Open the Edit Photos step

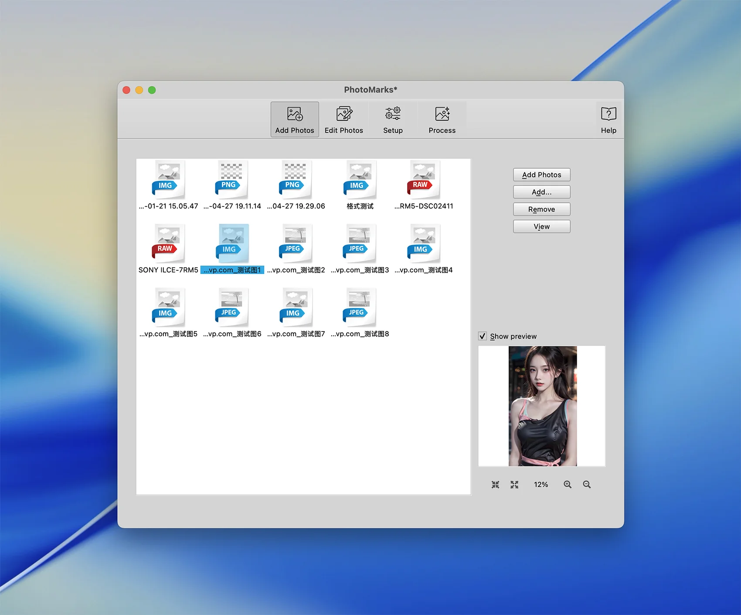pyautogui.click(x=343, y=120)
